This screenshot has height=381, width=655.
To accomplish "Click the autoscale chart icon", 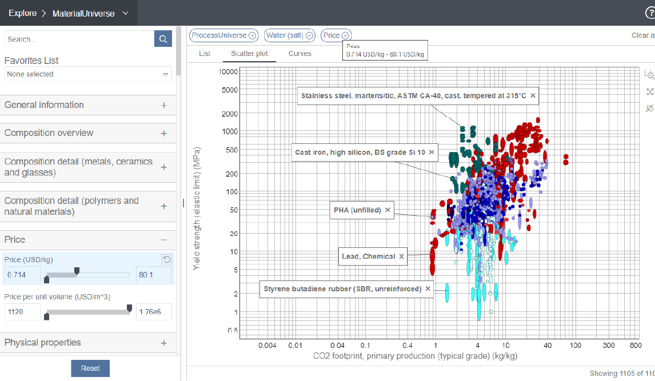I will coord(649,92).
